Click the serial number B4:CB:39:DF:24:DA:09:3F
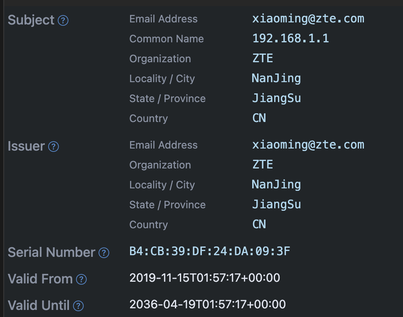 pyautogui.click(x=210, y=251)
